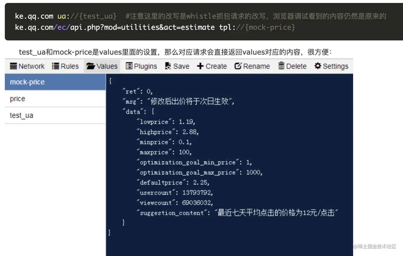Click the "maxprice": 100 line

click(x=164, y=152)
